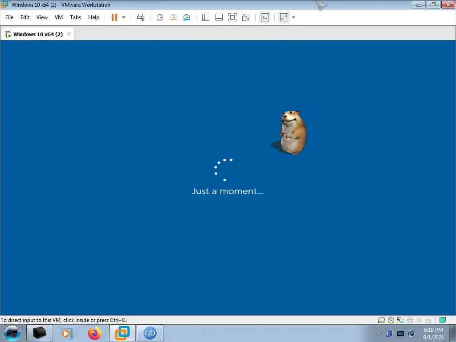Show the console view icon
This screenshot has width=456, height=342.
click(265, 17)
